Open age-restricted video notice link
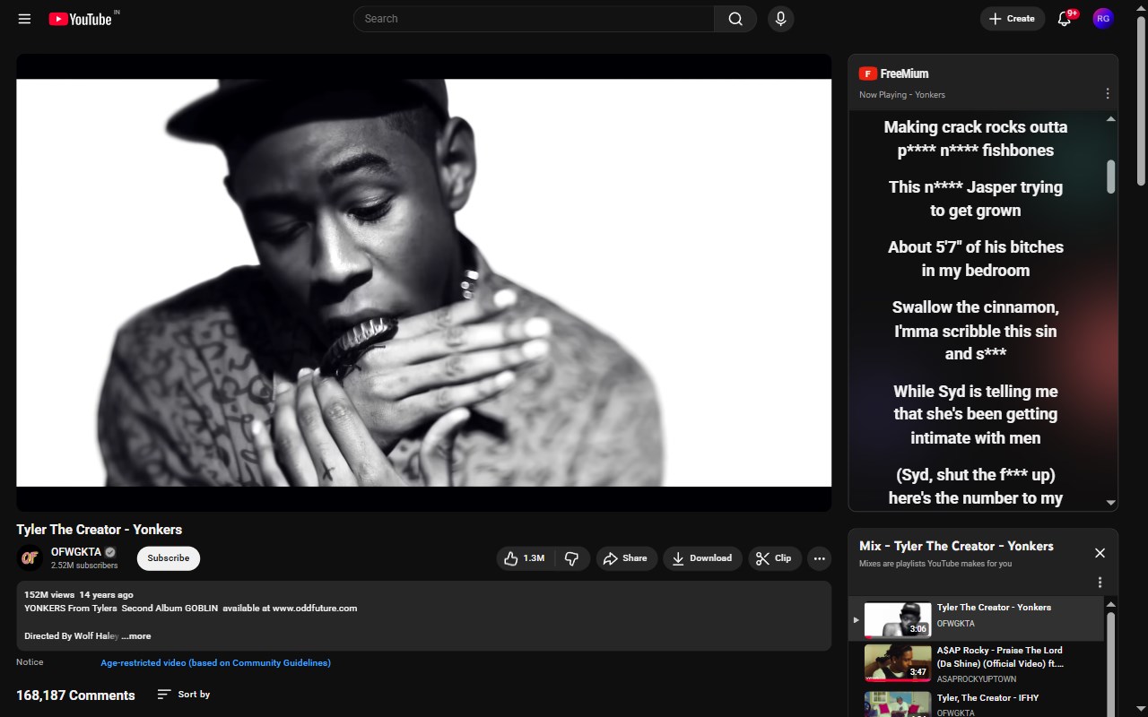This screenshot has height=717, width=1148. [215, 663]
